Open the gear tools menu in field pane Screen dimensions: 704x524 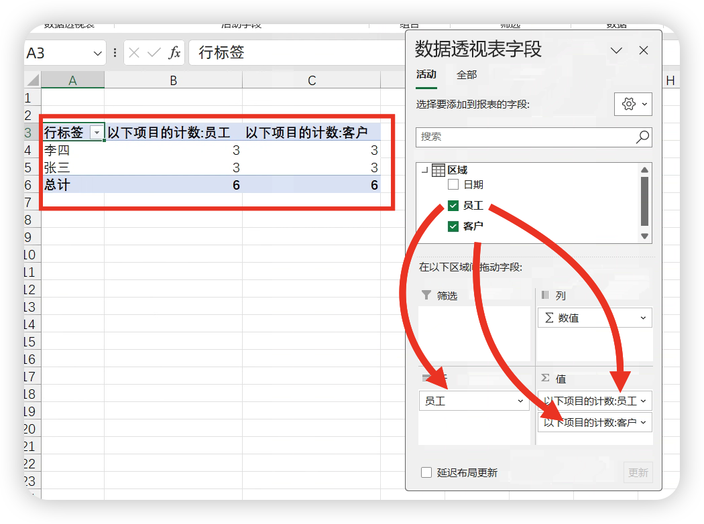(x=633, y=104)
